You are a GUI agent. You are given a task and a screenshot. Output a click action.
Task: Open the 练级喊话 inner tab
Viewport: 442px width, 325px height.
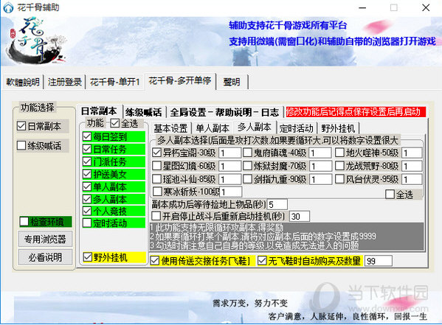(x=144, y=112)
